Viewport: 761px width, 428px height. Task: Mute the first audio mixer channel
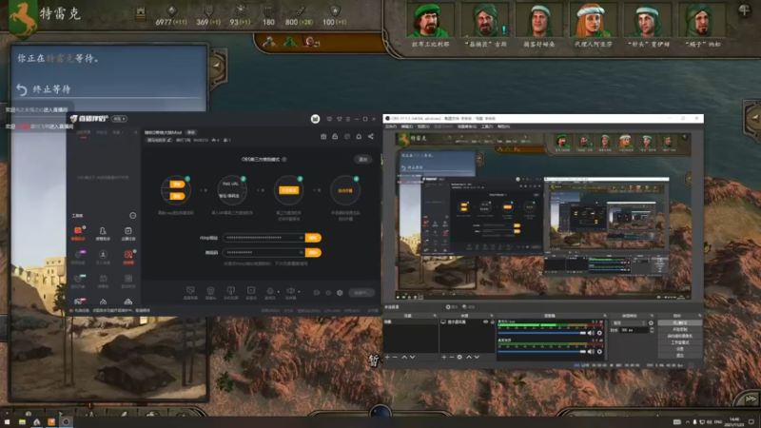pyautogui.click(x=591, y=334)
